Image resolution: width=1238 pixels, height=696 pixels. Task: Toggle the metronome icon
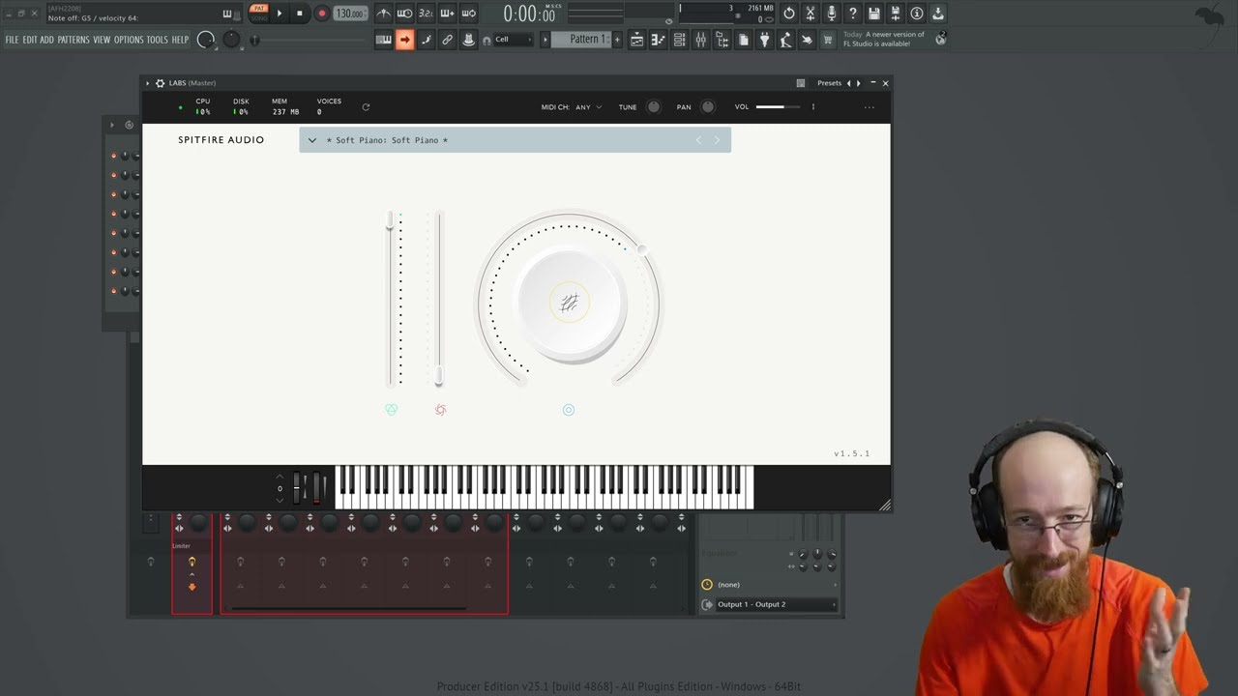(384, 14)
